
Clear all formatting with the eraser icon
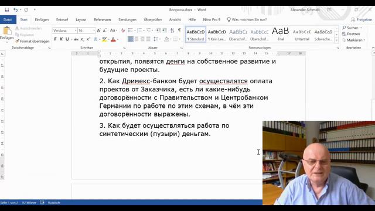(x=123, y=30)
